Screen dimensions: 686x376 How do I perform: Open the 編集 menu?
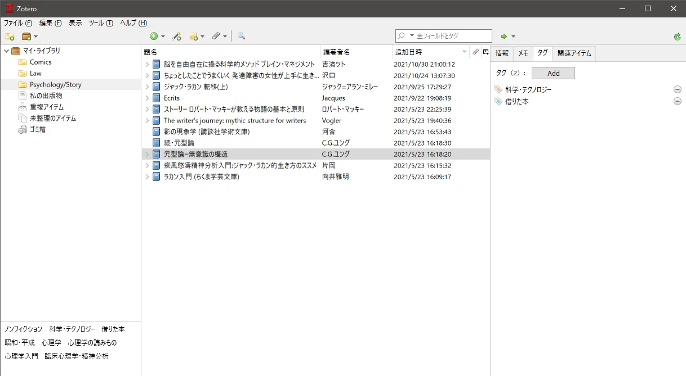tap(50, 23)
